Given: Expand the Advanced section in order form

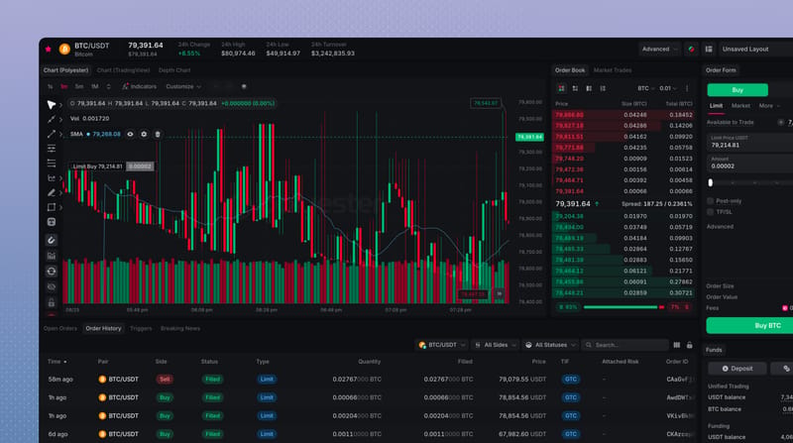Looking at the screenshot, I should 720,227.
